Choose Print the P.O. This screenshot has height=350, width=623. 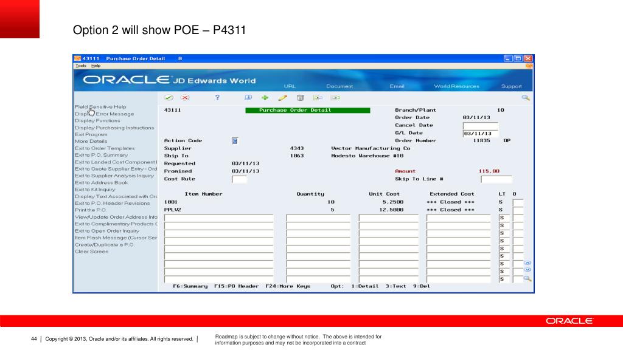pyautogui.click(x=91, y=210)
